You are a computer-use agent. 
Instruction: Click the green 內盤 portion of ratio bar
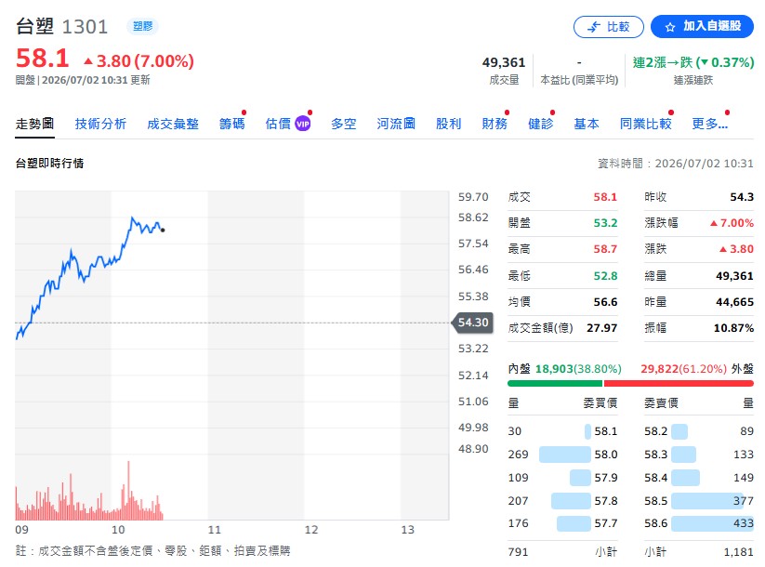click(555, 384)
